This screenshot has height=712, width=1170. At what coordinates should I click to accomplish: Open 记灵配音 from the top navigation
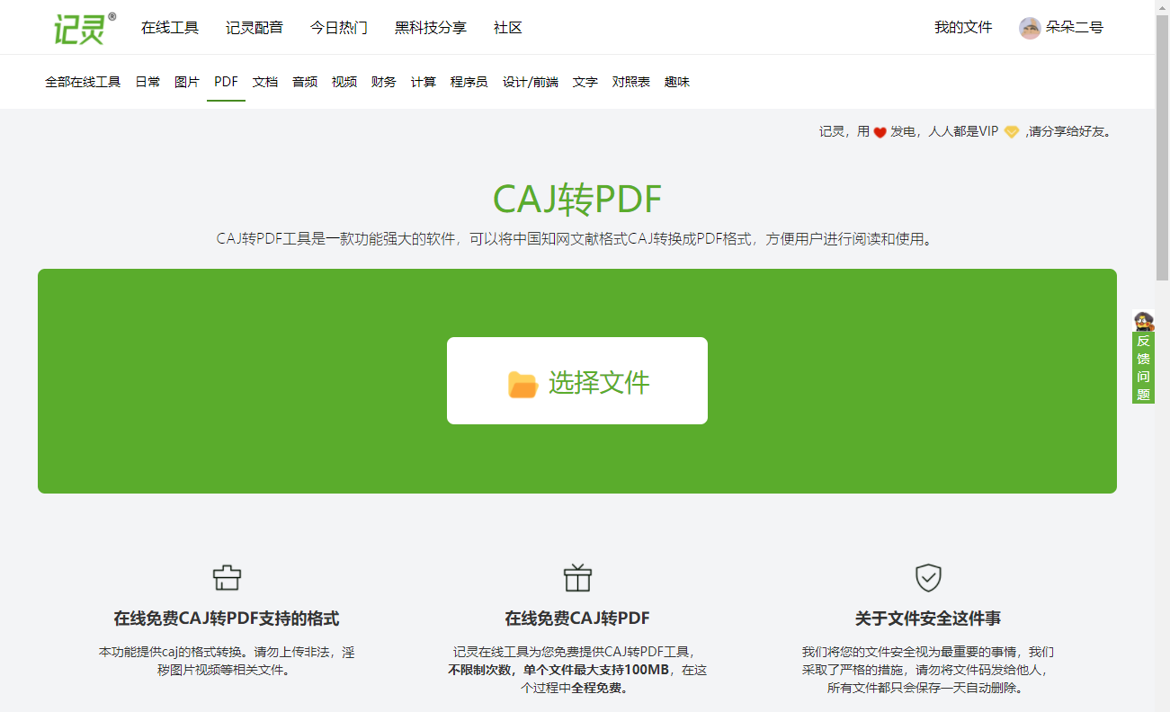[x=253, y=27]
